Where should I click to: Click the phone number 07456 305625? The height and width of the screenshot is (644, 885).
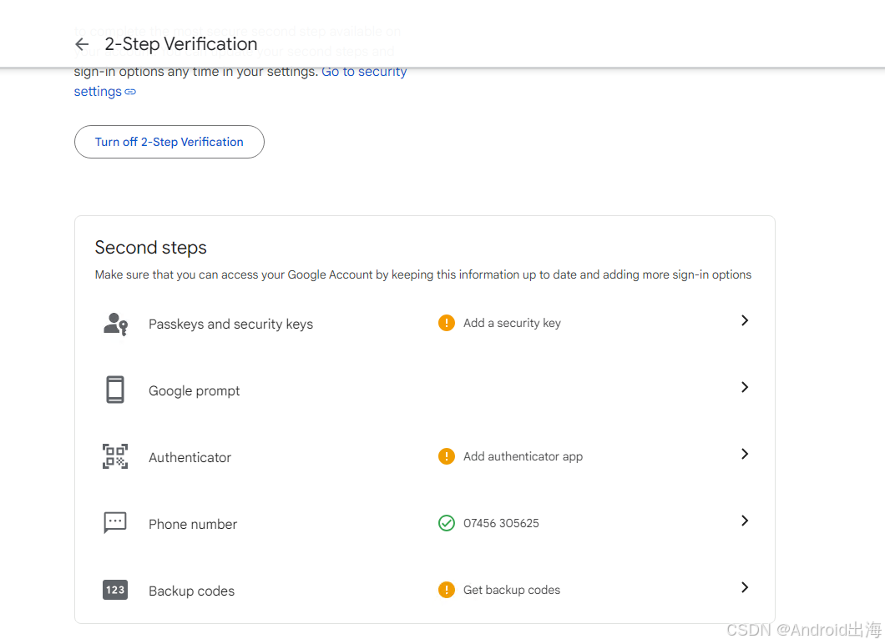[501, 523]
